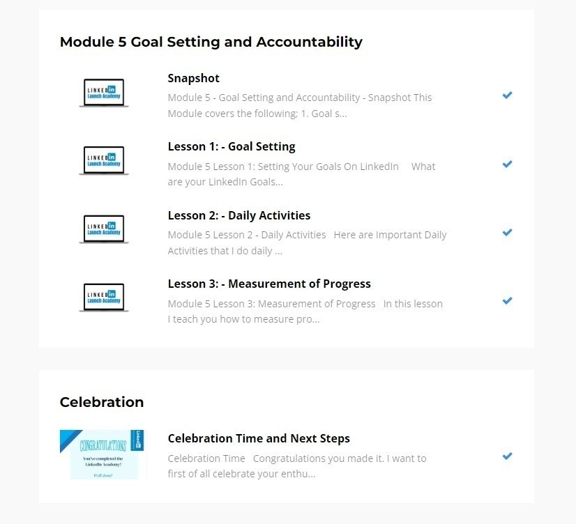Click Lesson 2 description about important daily activities
The width and height of the screenshot is (576, 524).
[x=307, y=242]
